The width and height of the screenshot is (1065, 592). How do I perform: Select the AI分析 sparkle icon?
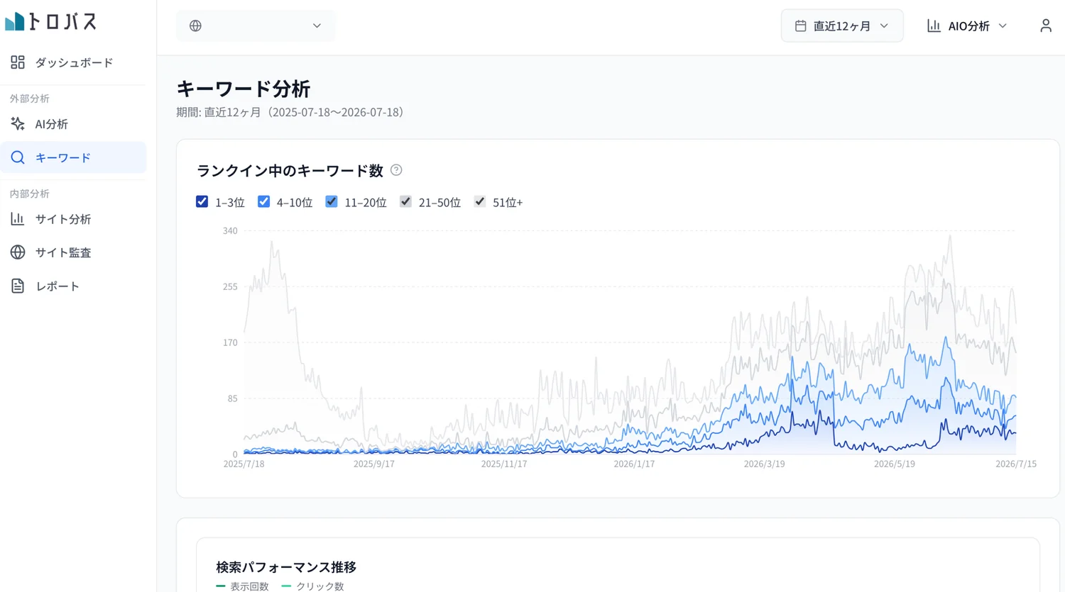pyautogui.click(x=18, y=124)
